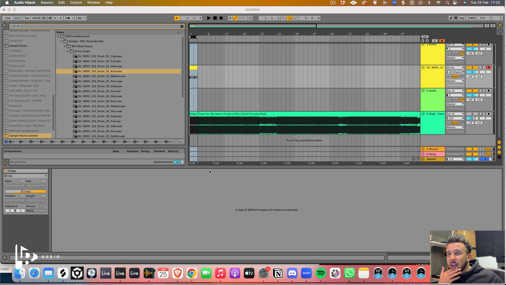This screenshot has height=285, width=506.
Task: Clear the browser search field
Action: click(x=182, y=26)
